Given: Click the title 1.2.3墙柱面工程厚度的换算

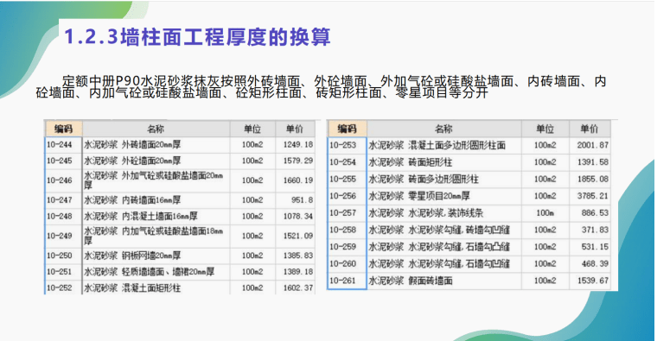Looking at the screenshot, I should pyautogui.click(x=197, y=37).
